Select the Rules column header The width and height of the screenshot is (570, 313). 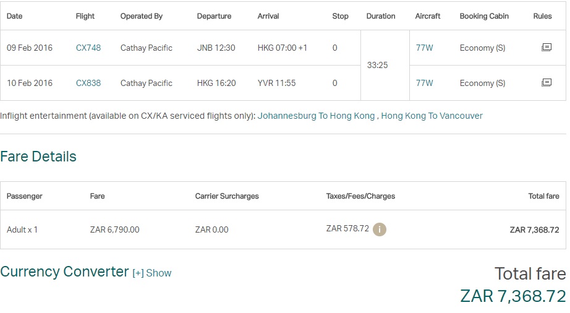click(542, 16)
